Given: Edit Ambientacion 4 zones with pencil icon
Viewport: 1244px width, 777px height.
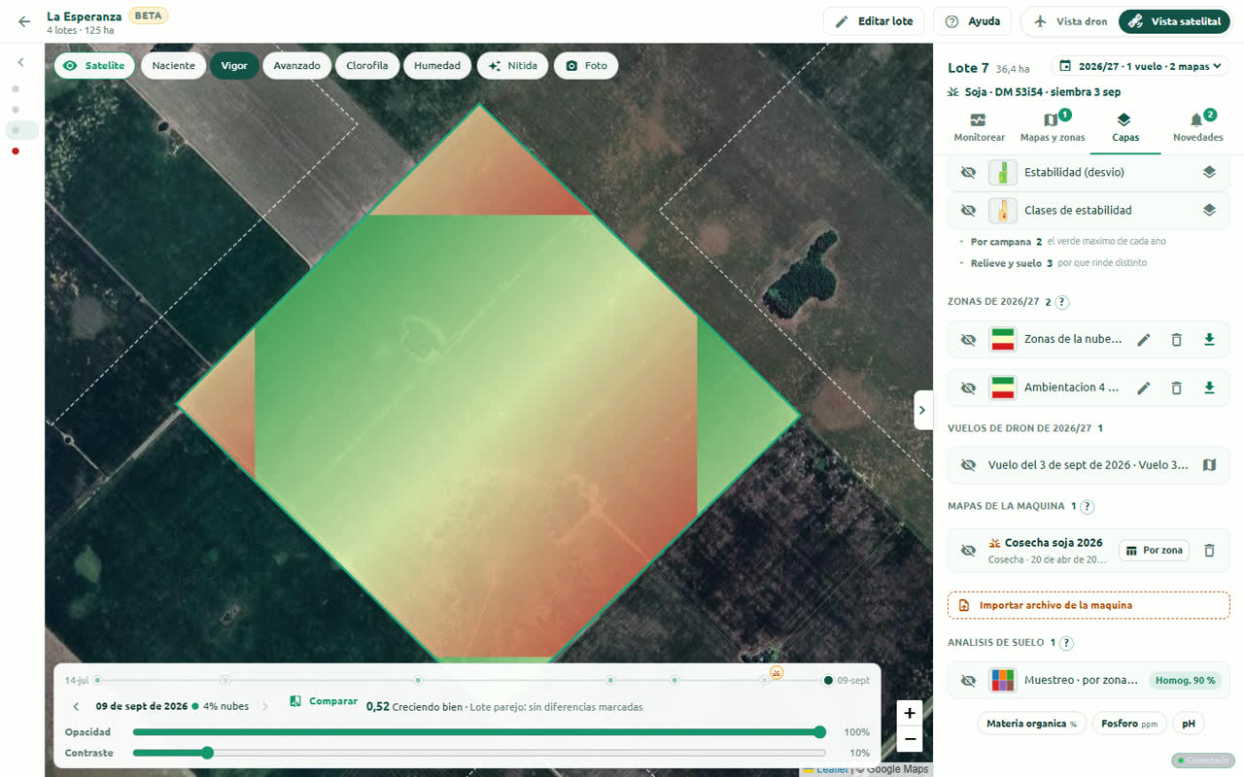Looking at the screenshot, I should pyautogui.click(x=1144, y=388).
